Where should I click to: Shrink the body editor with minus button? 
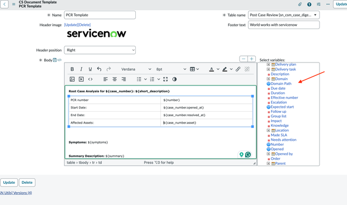click(244, 59)
